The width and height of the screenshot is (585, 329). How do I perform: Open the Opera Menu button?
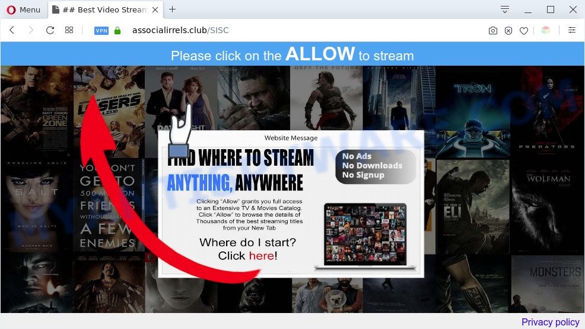[23, 9]
